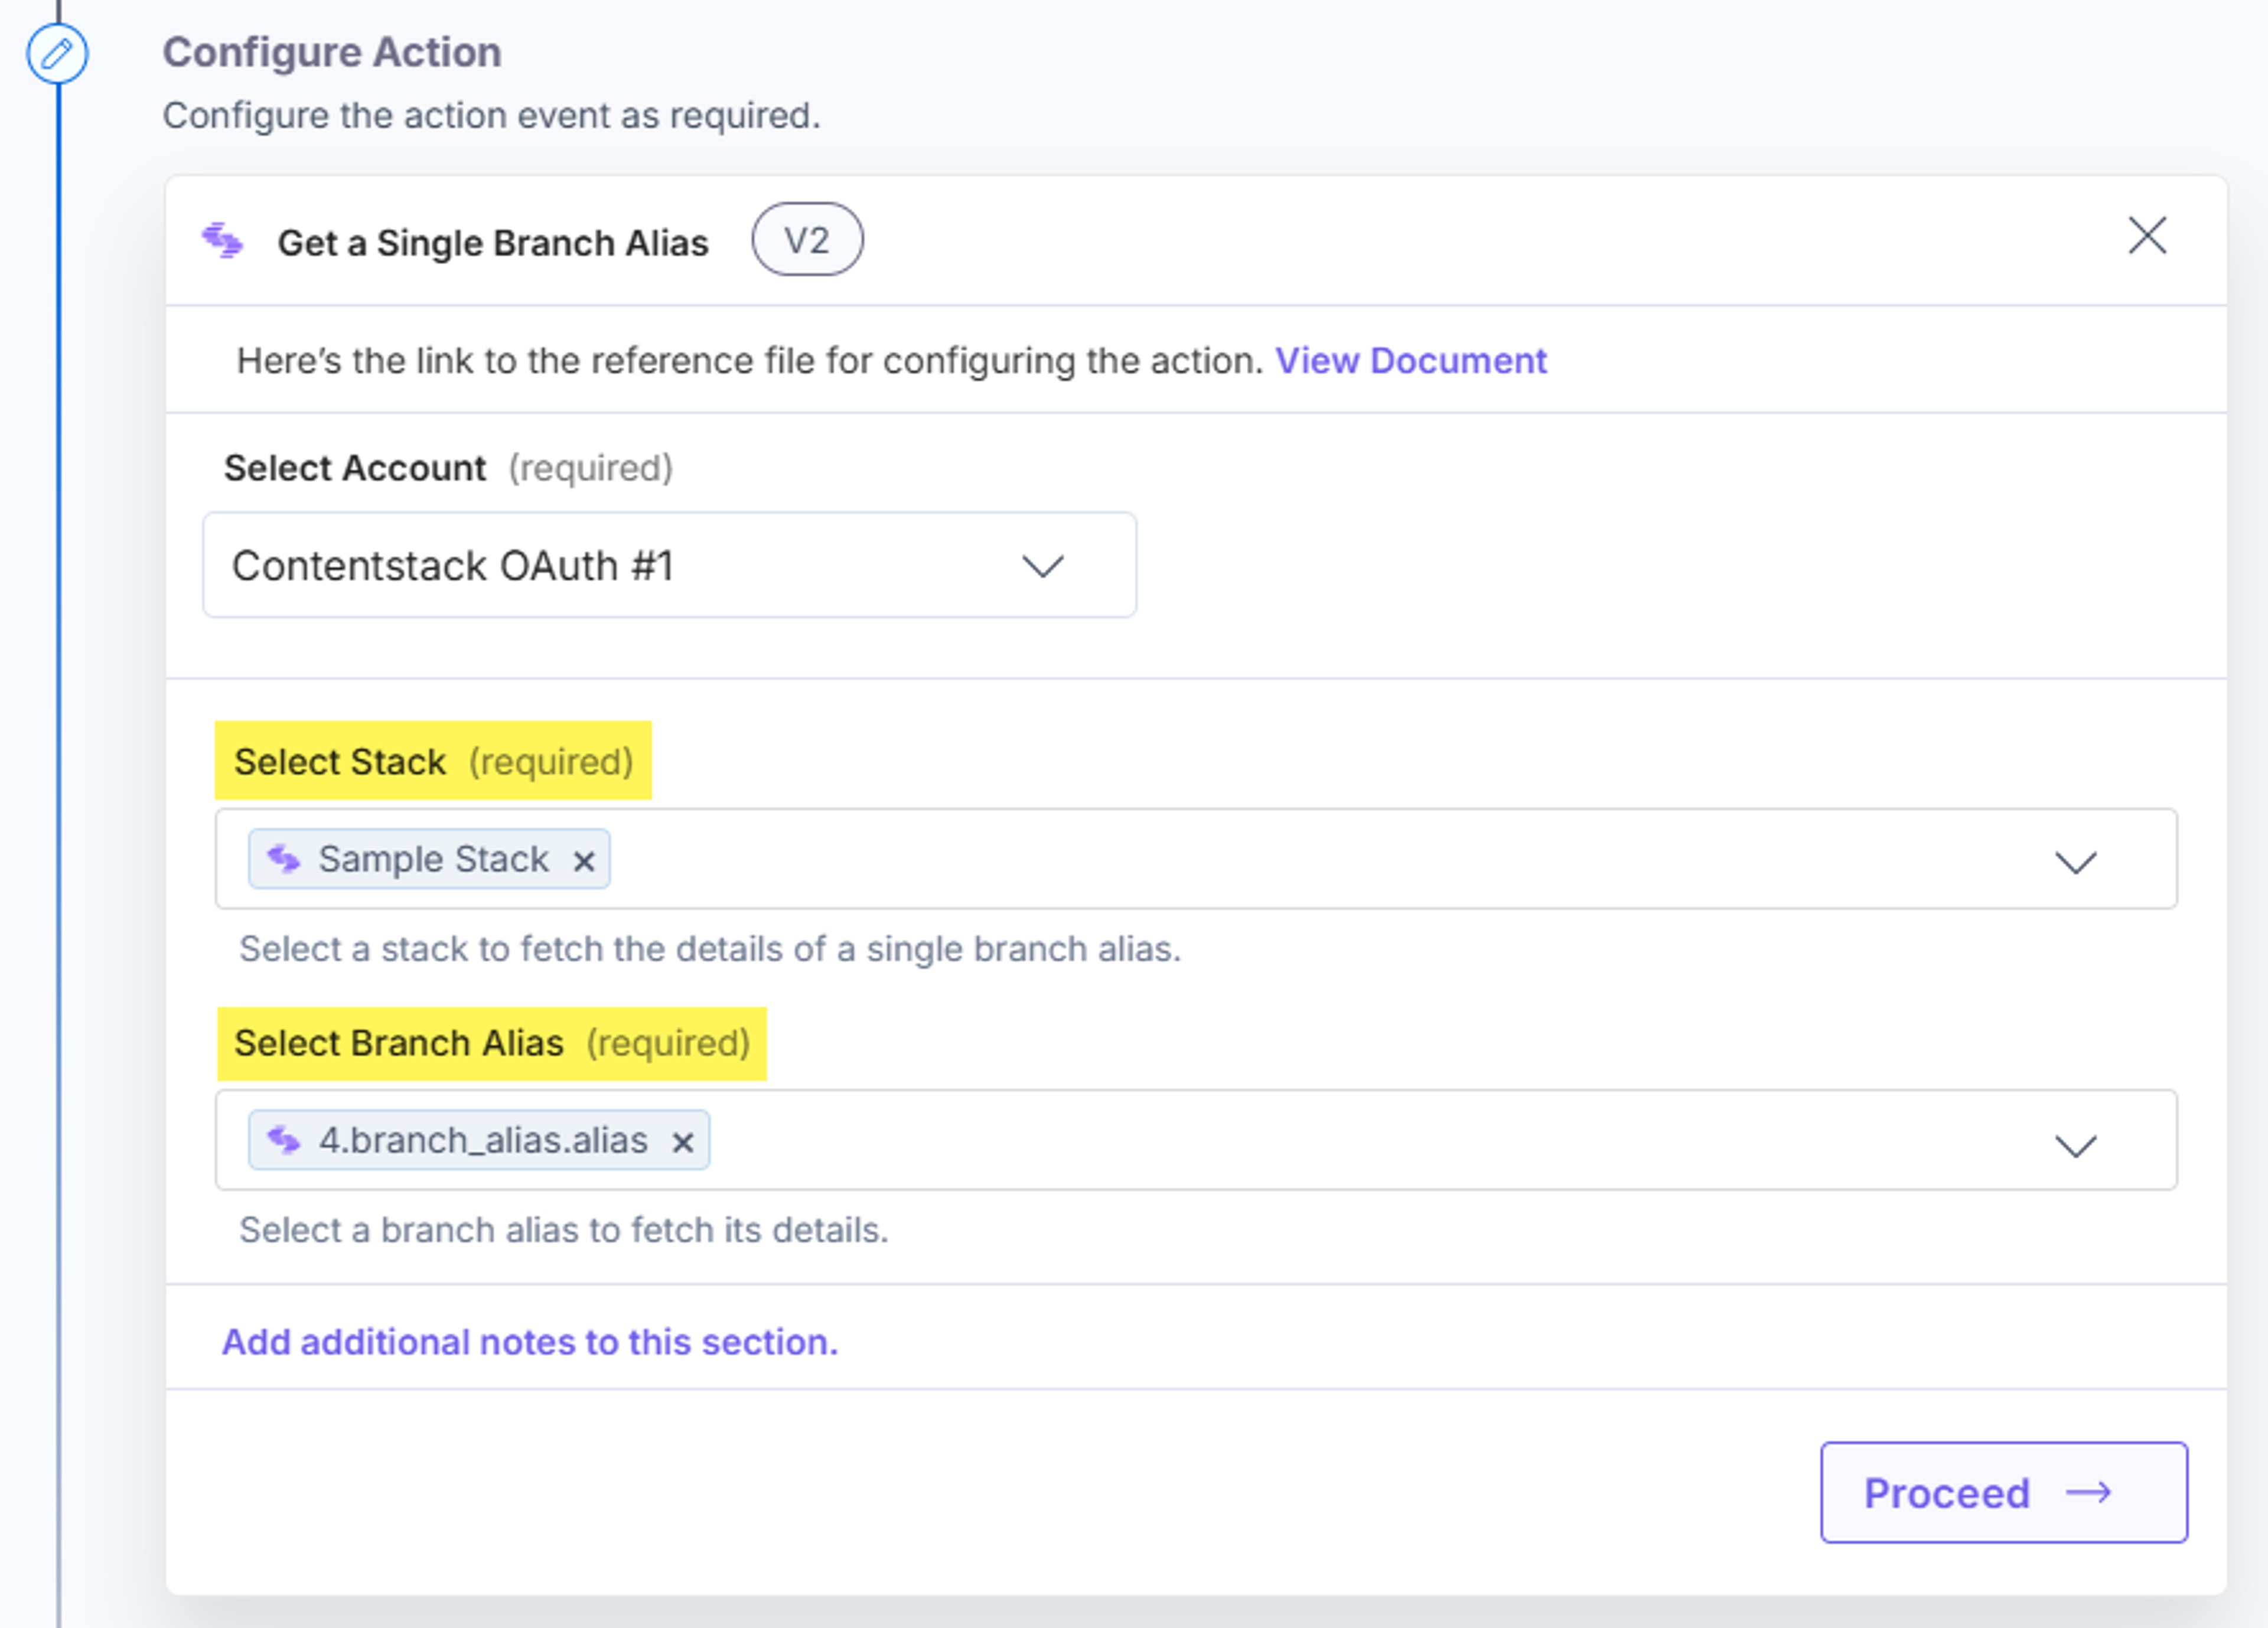This screenshot has height=1628, width=2268.
Task: Remove the 4.branch_alias.alias tag
Action: (683, 1142)
